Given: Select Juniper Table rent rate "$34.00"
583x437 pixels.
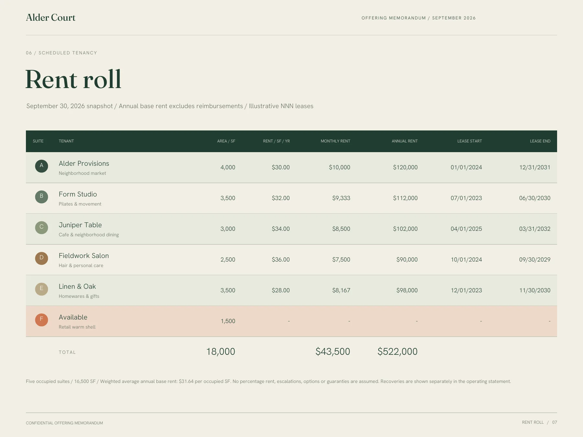Looking at the screenshot, I should click(281, 229).
